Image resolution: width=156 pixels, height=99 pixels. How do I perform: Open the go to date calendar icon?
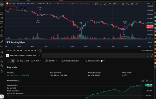(40, 51)
